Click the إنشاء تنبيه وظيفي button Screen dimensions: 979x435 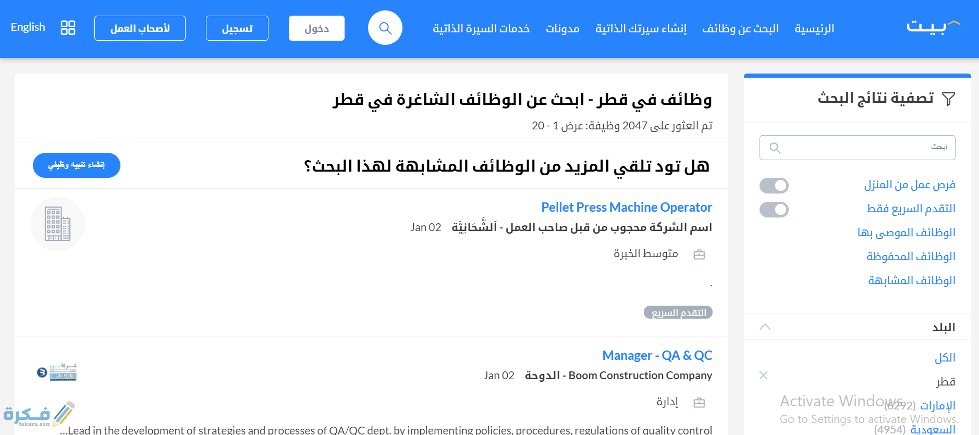(x=77, y=165)
